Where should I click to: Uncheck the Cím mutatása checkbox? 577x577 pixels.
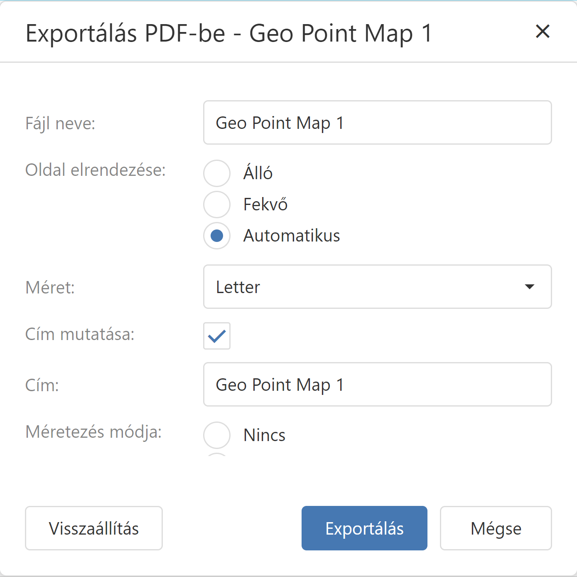[217, 336]
